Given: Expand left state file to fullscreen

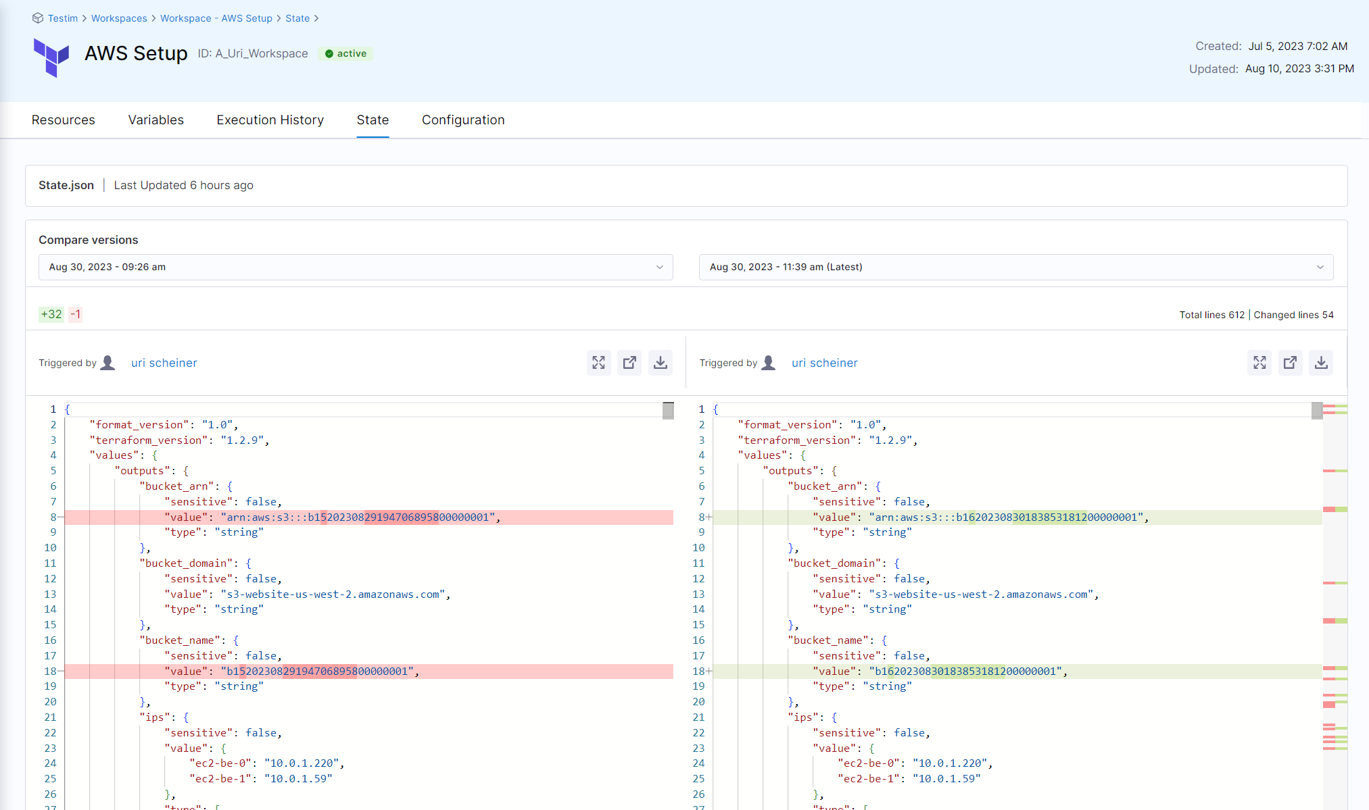Looking at the screenshot, I should click(x=598, y=363).
